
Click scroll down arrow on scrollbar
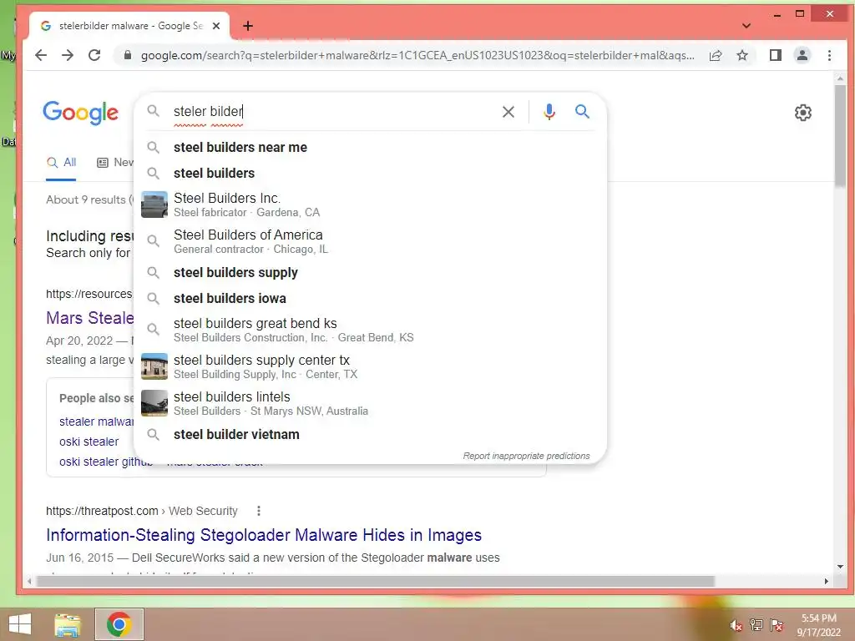click(840, 567)
